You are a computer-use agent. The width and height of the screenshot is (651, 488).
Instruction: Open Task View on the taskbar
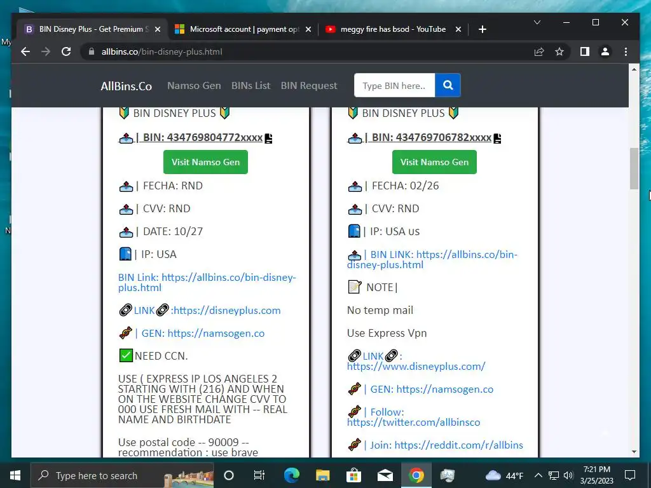(x=259, y=475)
